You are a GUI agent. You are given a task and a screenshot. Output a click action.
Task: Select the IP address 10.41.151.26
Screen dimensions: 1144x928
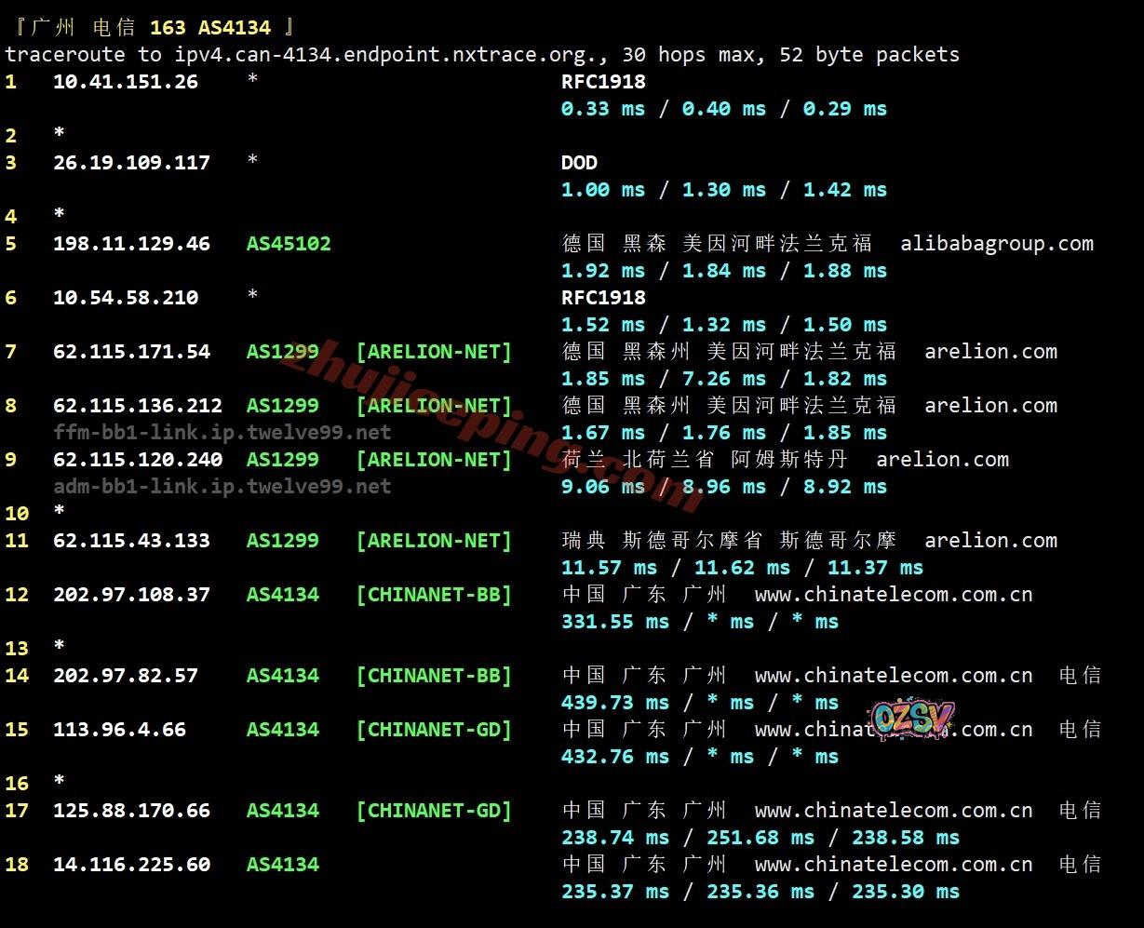126,82
